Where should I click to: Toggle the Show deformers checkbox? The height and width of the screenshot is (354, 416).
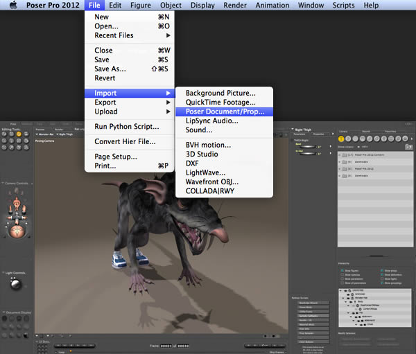point(382,275)
